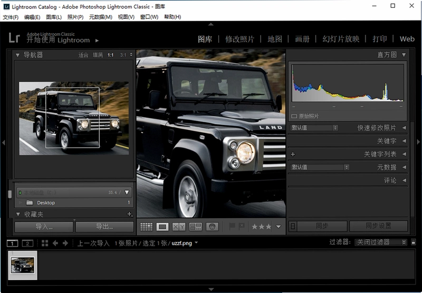Open people face view icon

click(212, 227)
